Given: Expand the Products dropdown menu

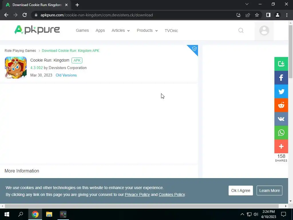Looking at the screenshot, I should click(147, 30).
